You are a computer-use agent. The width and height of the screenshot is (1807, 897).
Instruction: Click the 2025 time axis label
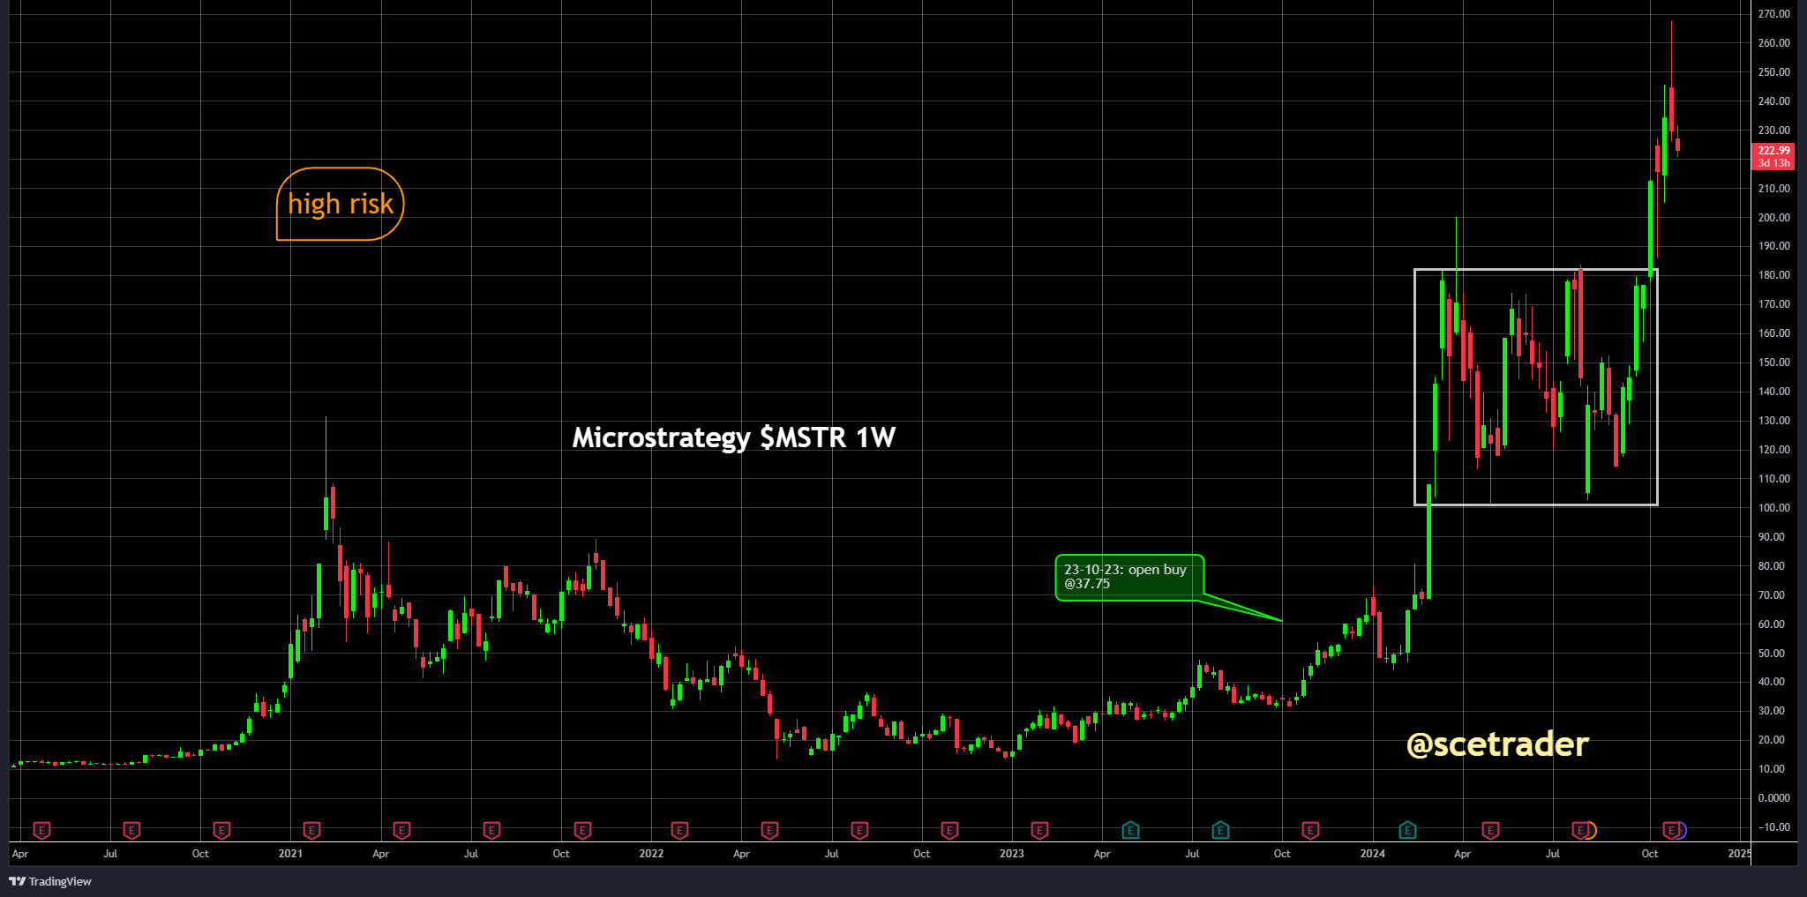point(1739,854)
